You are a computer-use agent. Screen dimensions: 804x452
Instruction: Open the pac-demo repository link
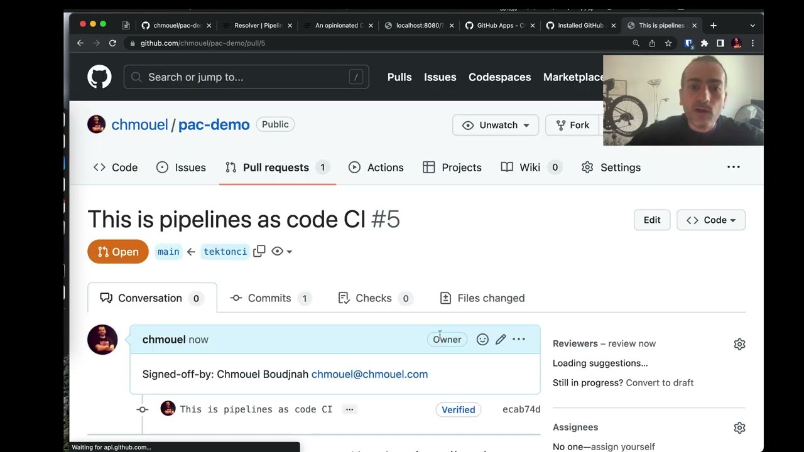tap(214, 124)
